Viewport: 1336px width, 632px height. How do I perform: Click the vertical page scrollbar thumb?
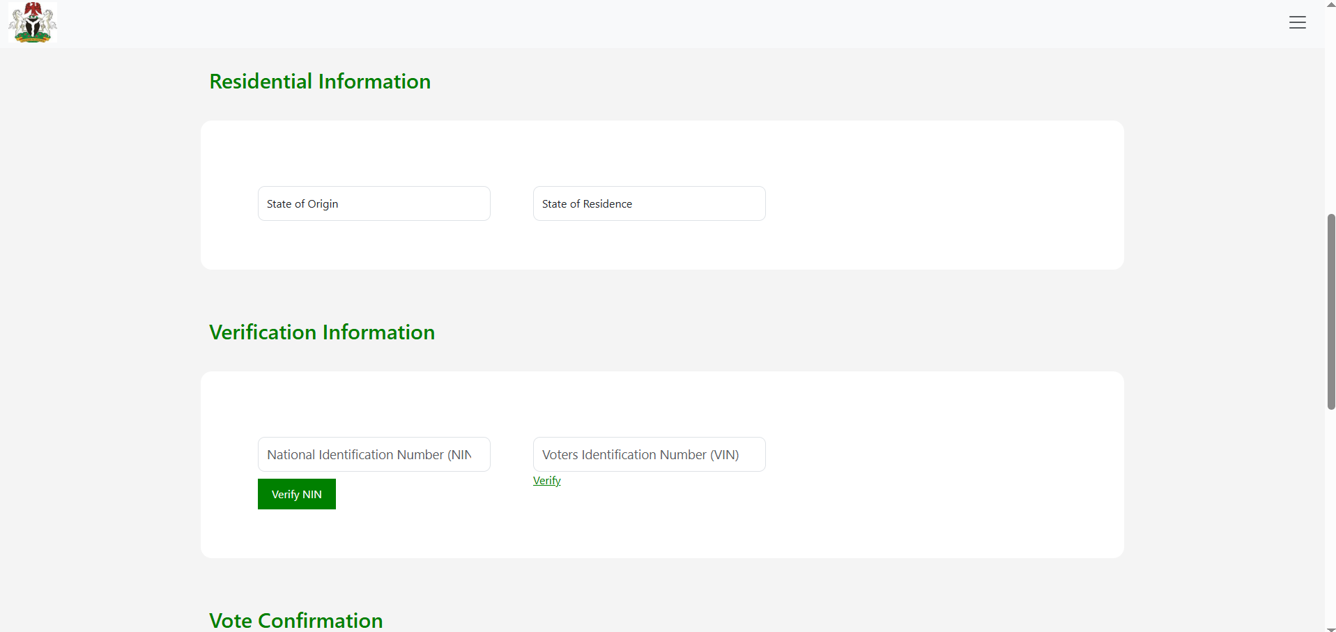[x=1331, y=311]
